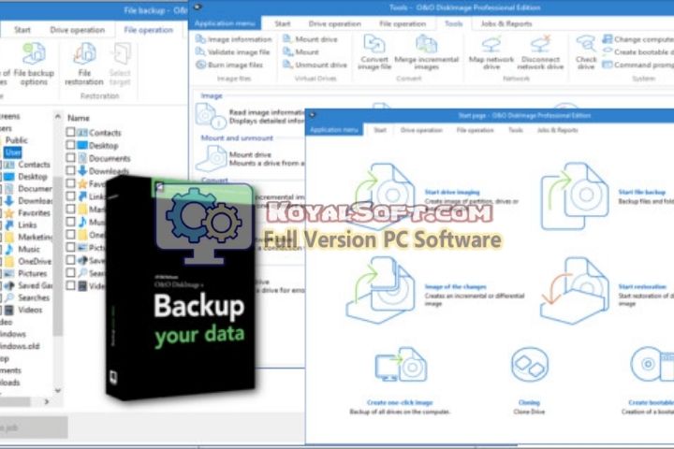Screen dimensions: 674x449
Task: Open Jobs & Reports tab in Start page window
Action: (558, 130)
